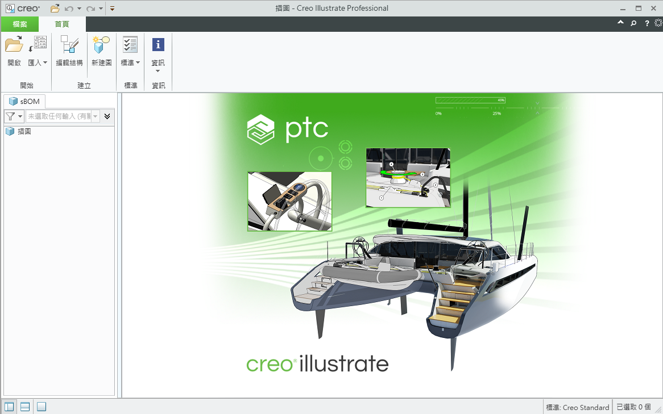Open Help with the question mark icon
The image size is (663, 414).
click(647, 23)
